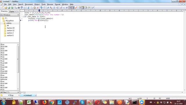Viewport: 186px width, 105px height.
Task: Open the Browser menu
Action: [50, 4]
